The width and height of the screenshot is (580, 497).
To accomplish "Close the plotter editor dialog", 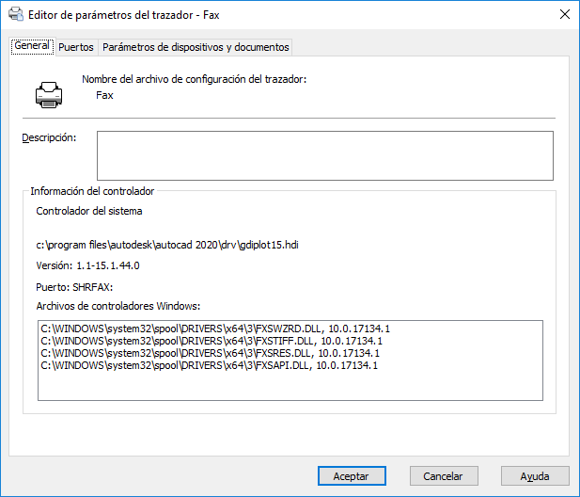I will pos(563,14).
